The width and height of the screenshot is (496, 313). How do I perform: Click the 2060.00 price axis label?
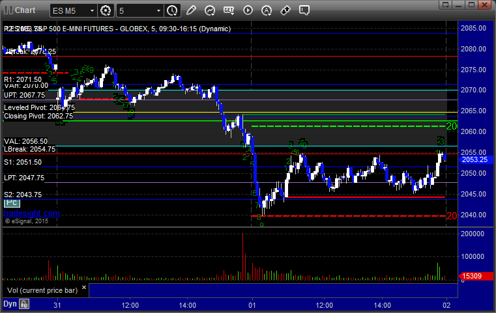[473, 131]
